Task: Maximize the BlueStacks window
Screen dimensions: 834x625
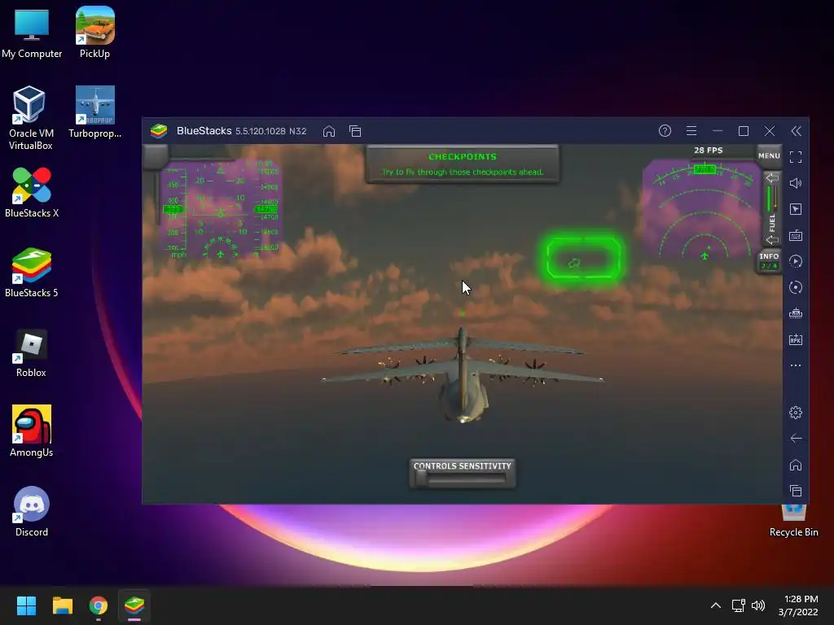Action: (x=744, y=131)
